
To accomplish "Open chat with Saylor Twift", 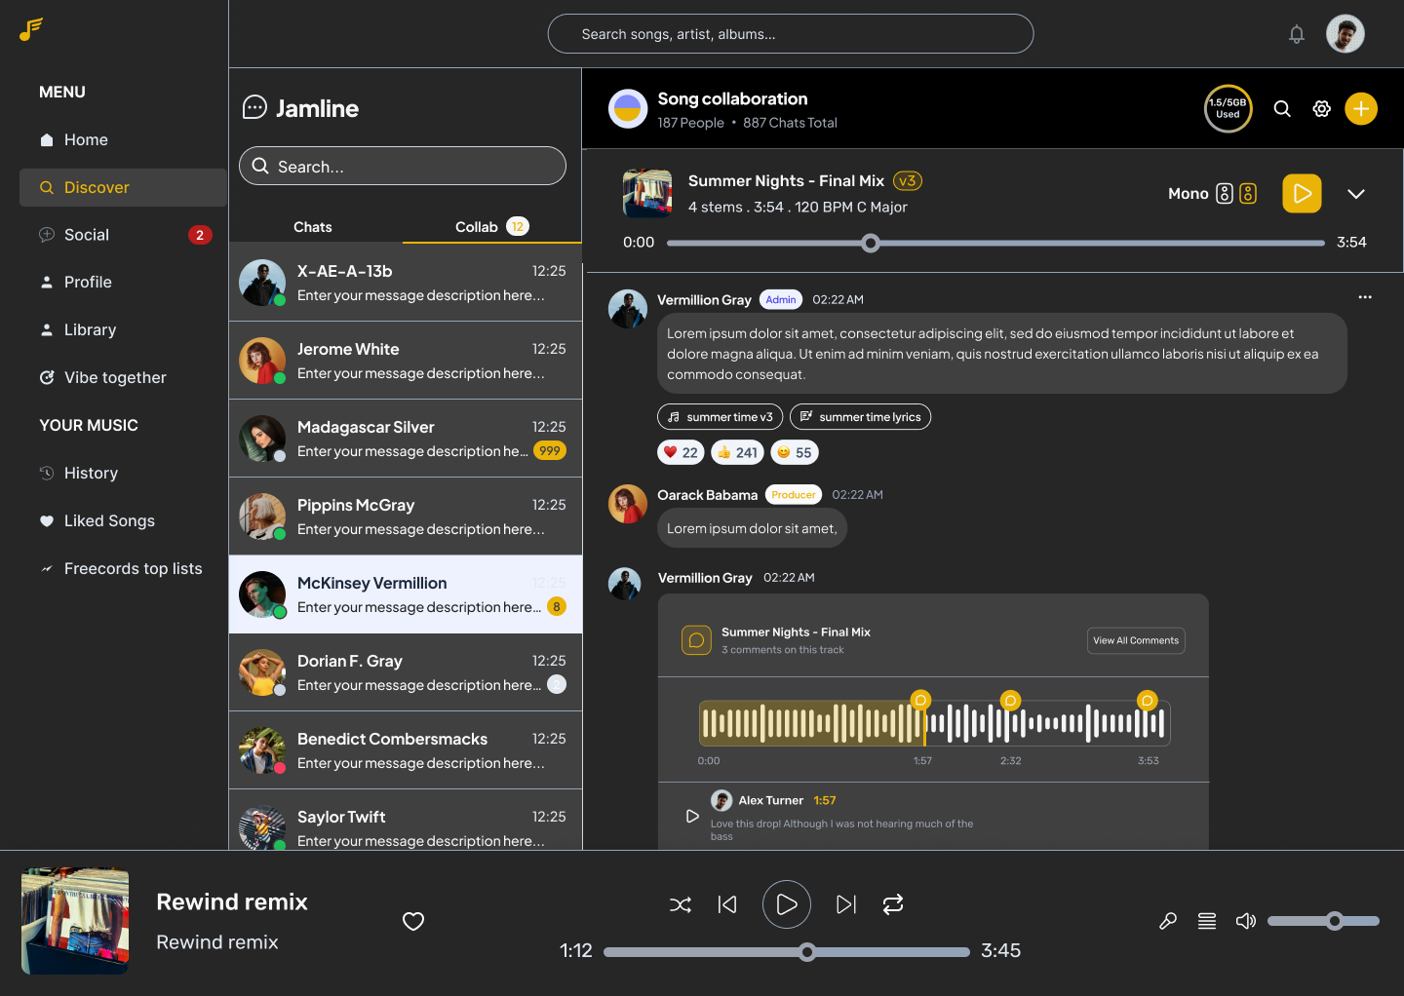I will tap(406, 820).
